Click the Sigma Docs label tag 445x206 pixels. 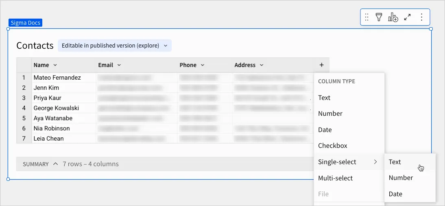(x=26, y=23)
